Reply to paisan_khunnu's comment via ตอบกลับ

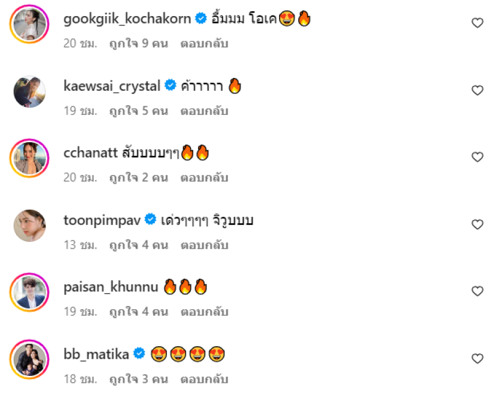click(204, 312)
